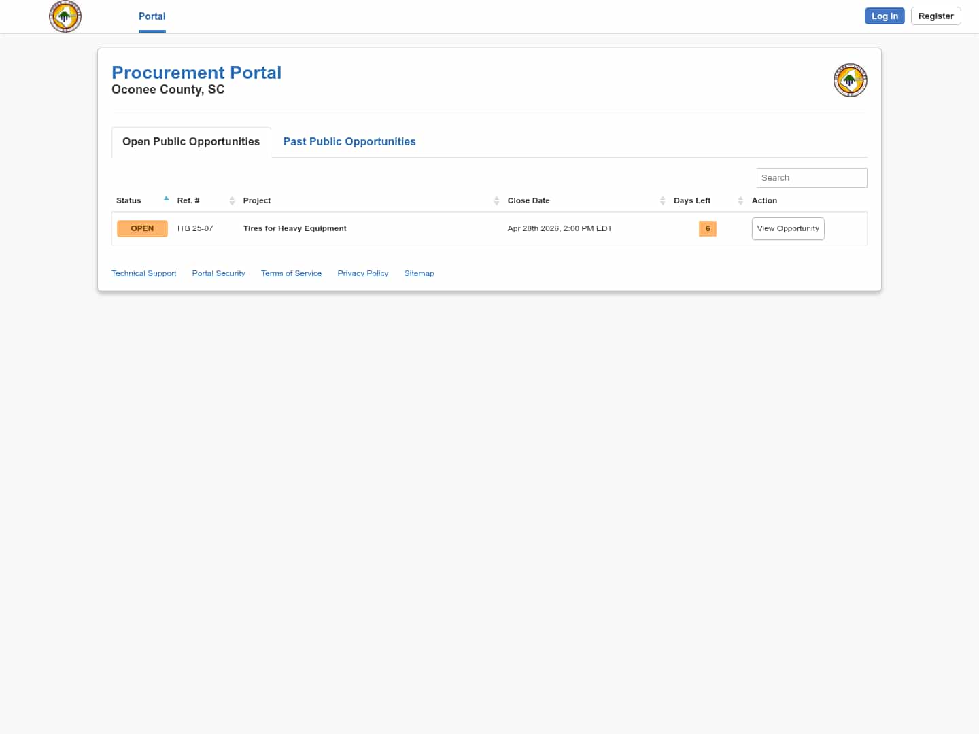Sort the Days Left column with its arrows

pos(740,200)
